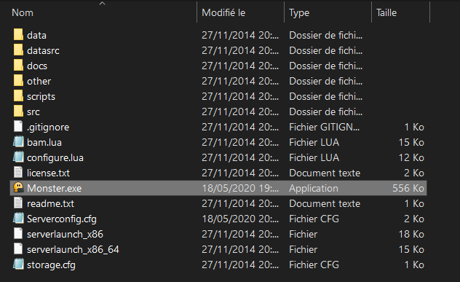This screenshot has width=460, height=282.
Task: Toggle sort order using the Nom arrow
Action: [102, 4]
